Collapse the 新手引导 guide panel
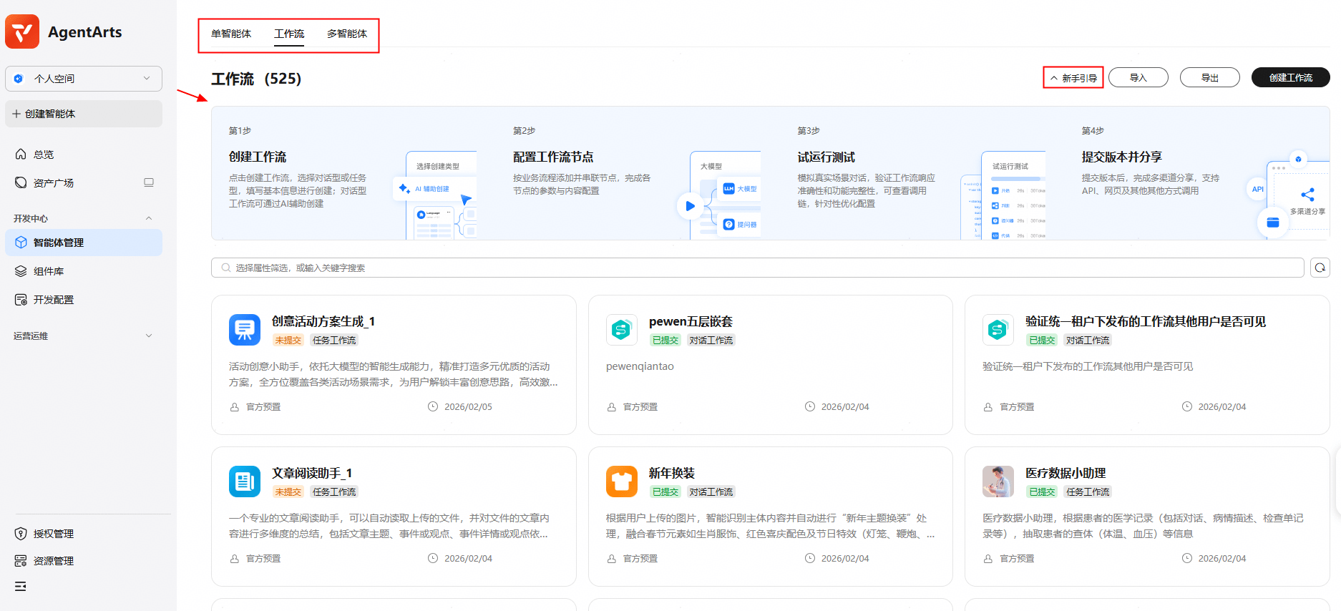Screen dimensions: 1341x611 [x=1073, y=78]
